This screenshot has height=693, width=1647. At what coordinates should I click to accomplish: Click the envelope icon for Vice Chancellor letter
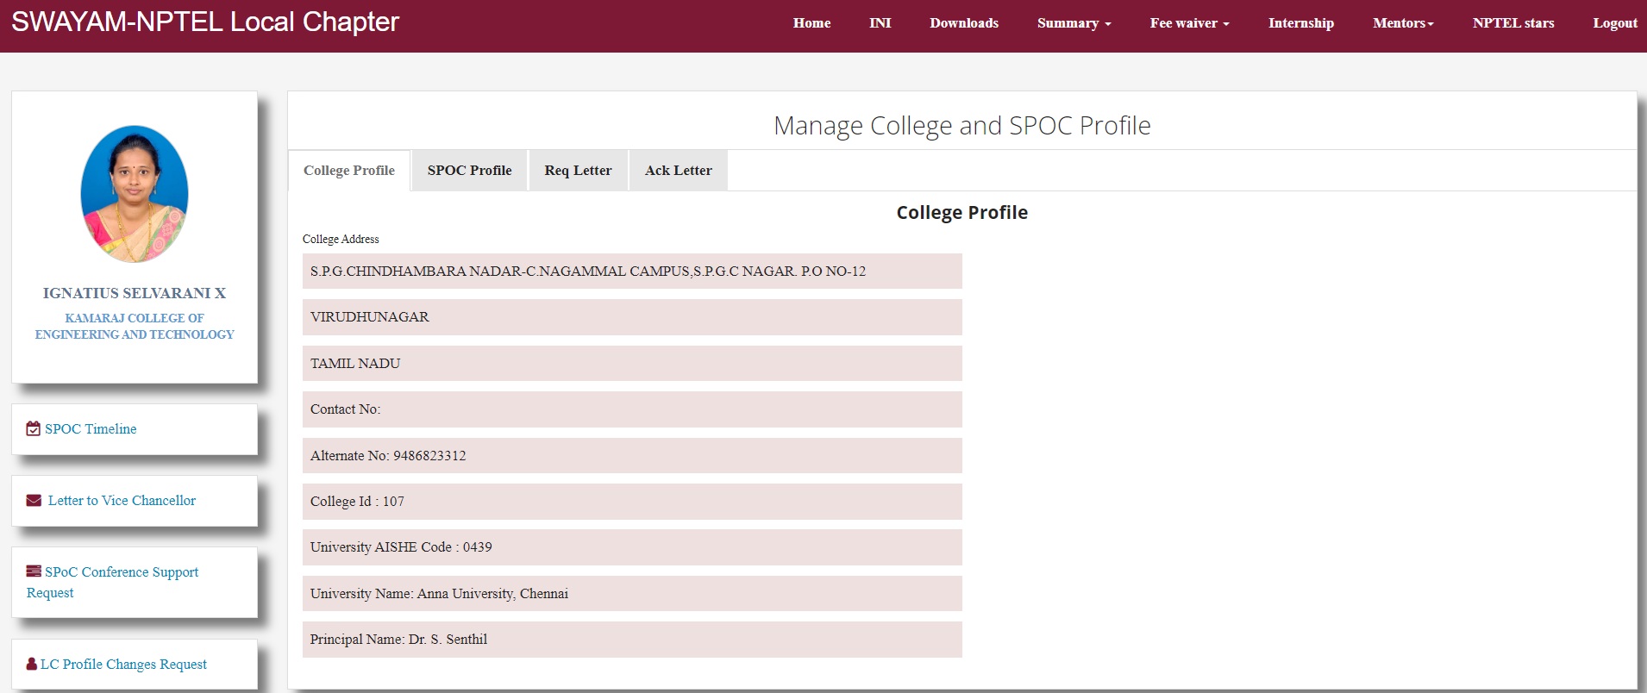click(34, 500)
